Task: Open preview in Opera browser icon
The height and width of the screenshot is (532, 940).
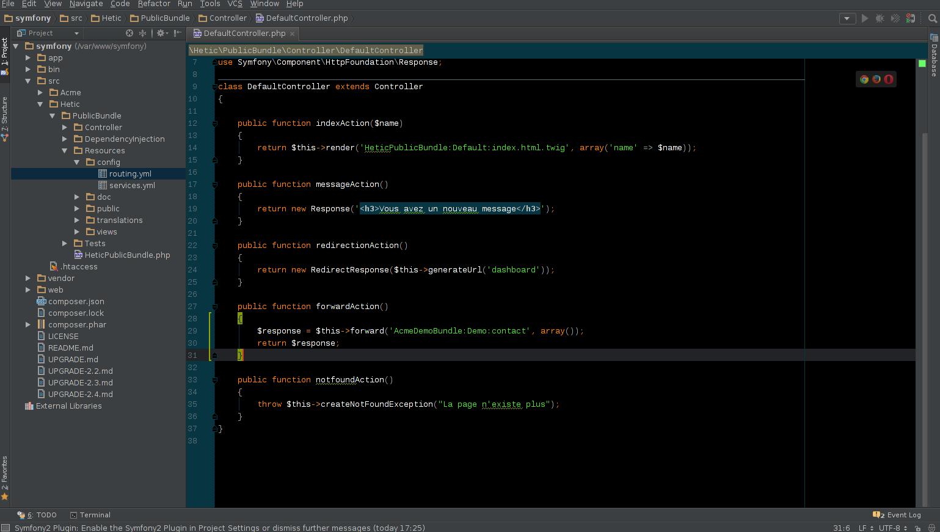Action: 889,79
